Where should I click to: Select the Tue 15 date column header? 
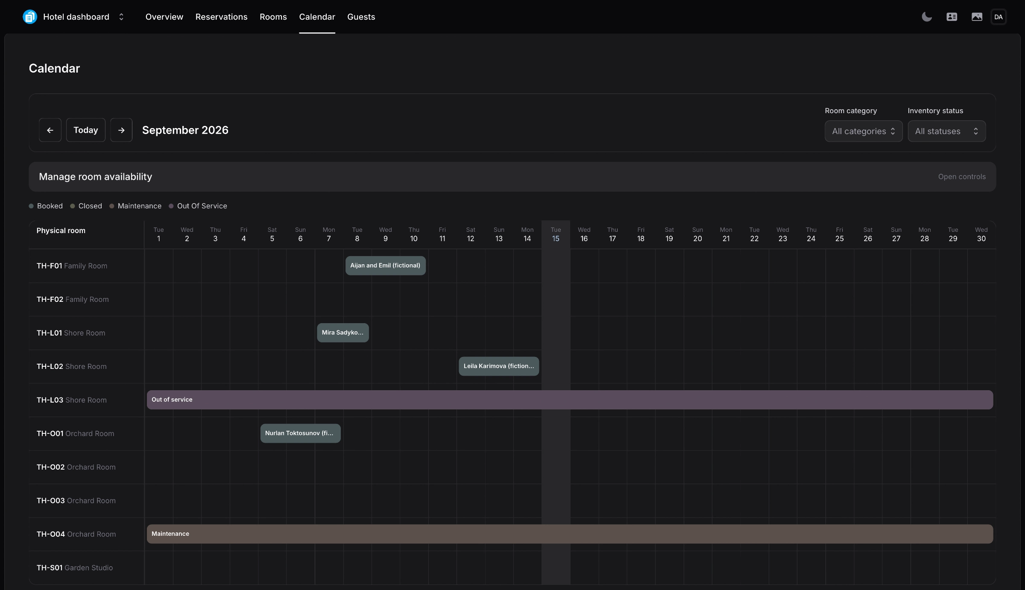[556, 234]
